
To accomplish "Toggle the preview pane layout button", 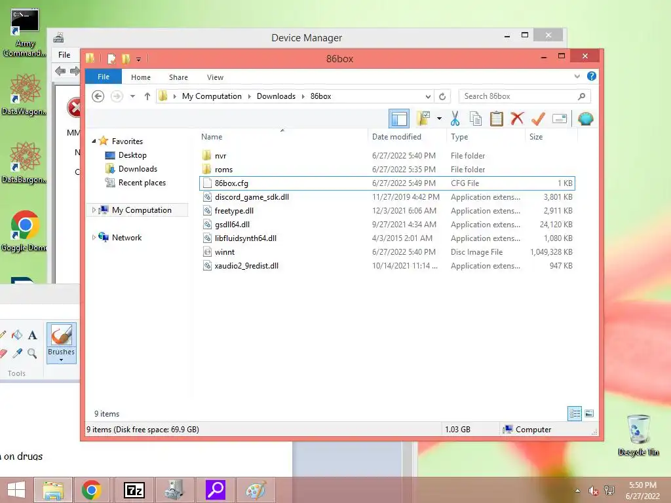I will click(x=399, y=119).
